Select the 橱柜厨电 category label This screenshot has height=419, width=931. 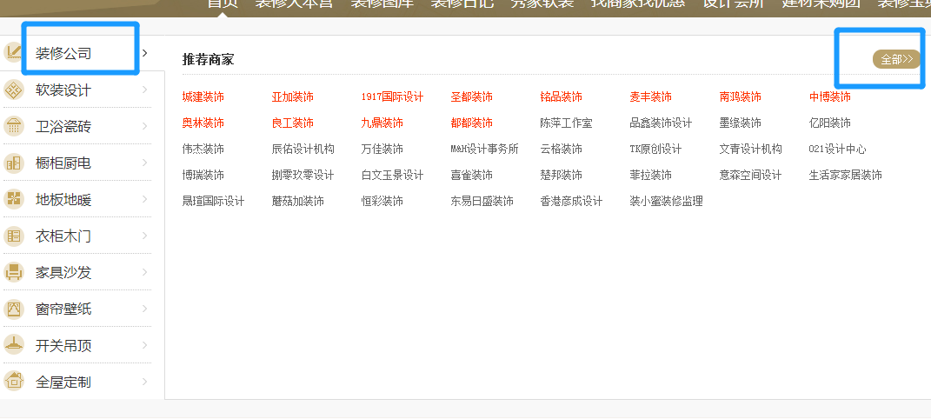pos(63,163)
